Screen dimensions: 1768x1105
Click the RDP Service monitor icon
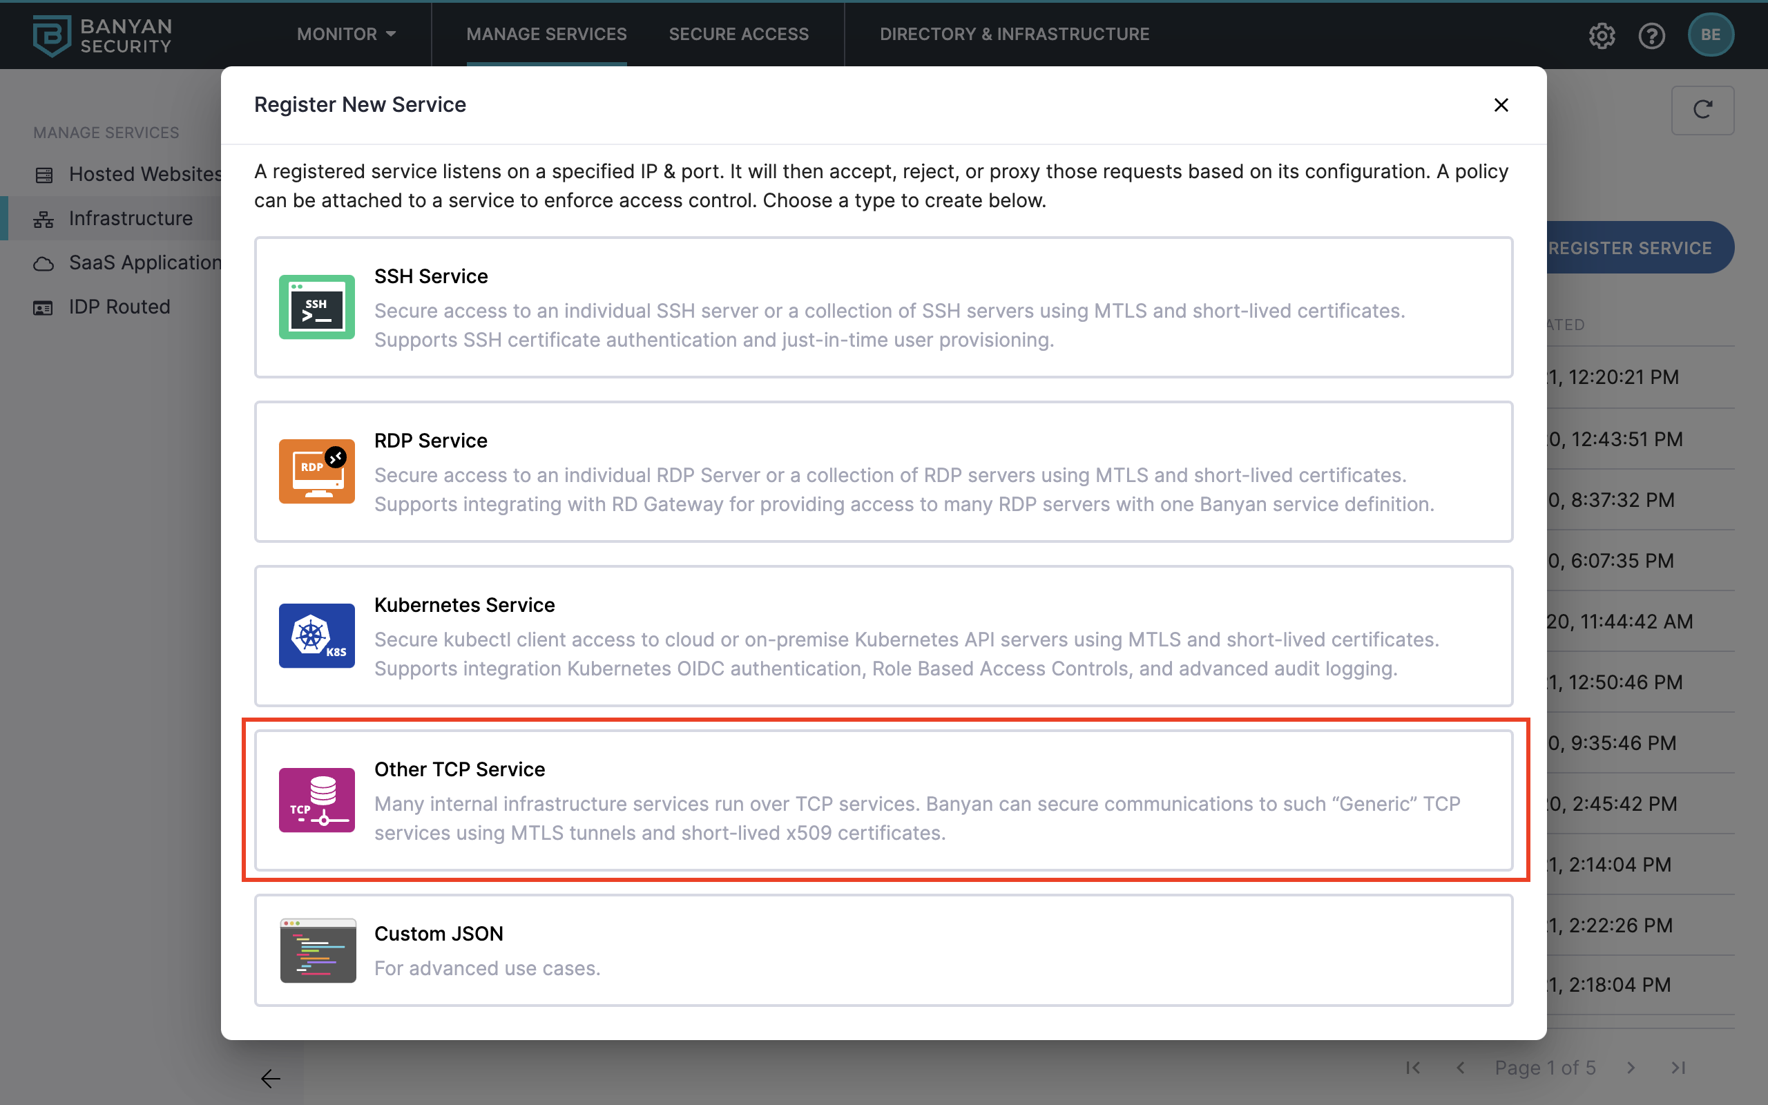click(x=316, y=472)
